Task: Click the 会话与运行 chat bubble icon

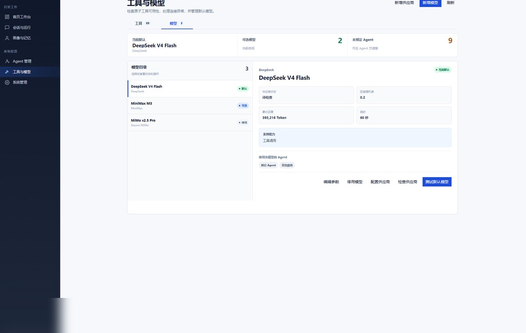Action: [7, 27]
